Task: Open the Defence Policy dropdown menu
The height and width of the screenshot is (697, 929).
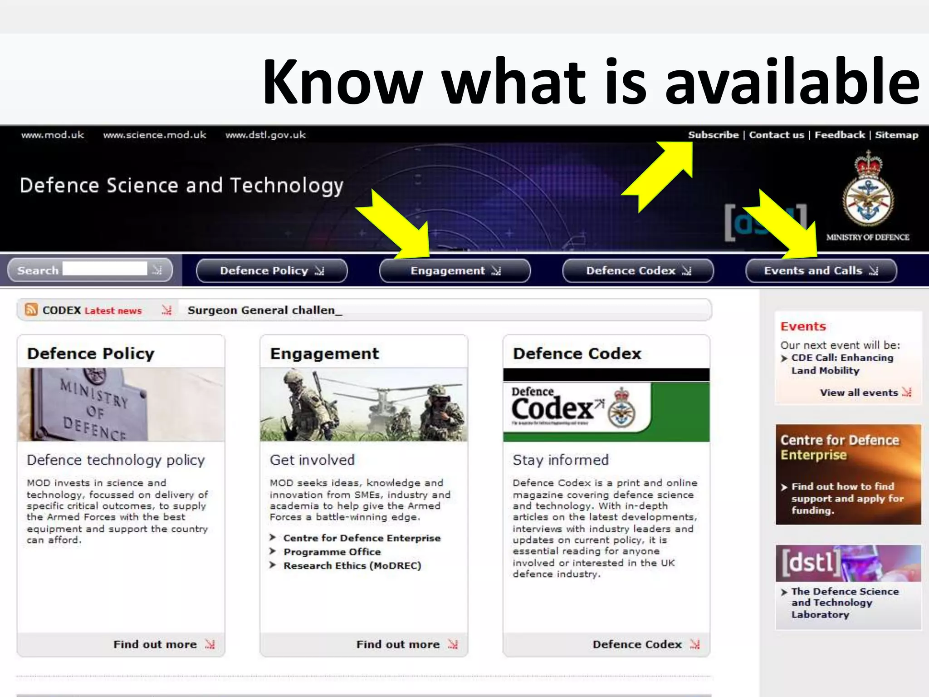Action: (x=272, y=270)
